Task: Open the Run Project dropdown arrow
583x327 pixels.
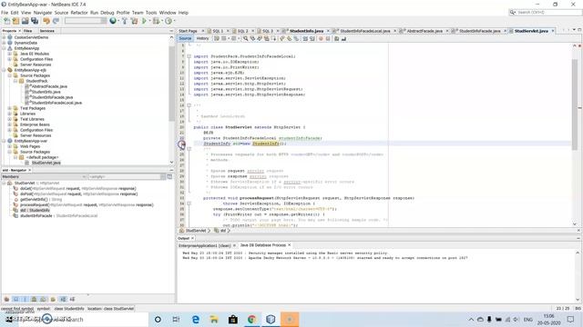Action: [x=149, y=21]
